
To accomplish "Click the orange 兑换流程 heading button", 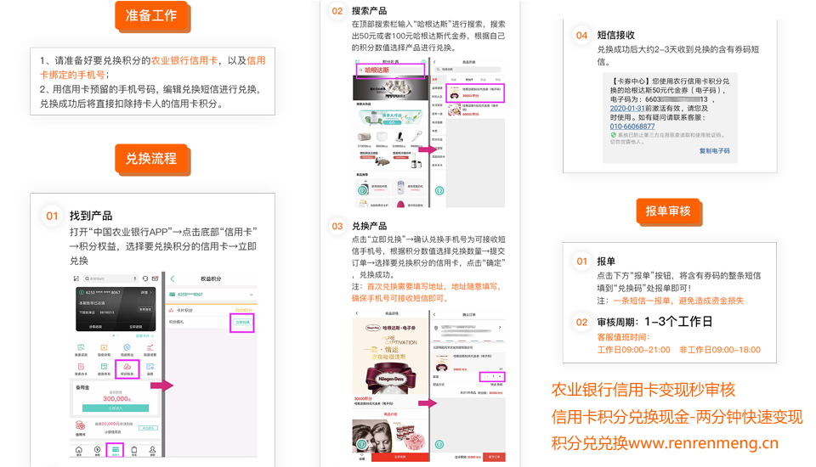I will click(151, 159).
